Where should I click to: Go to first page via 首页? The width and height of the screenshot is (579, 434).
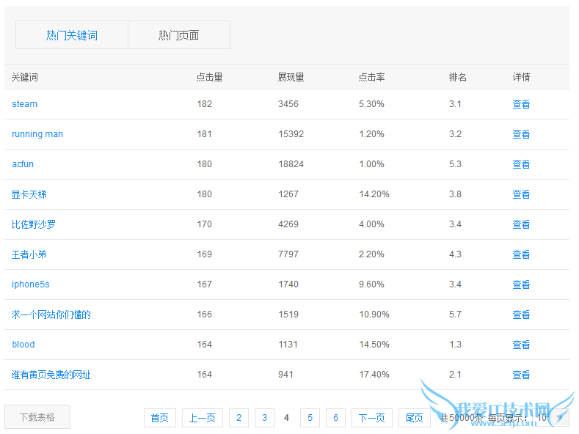(160, 418)
